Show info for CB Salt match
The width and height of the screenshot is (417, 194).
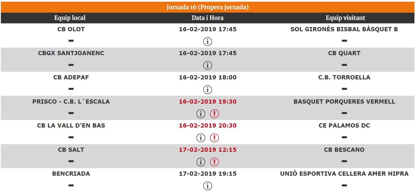pos(201,162)
